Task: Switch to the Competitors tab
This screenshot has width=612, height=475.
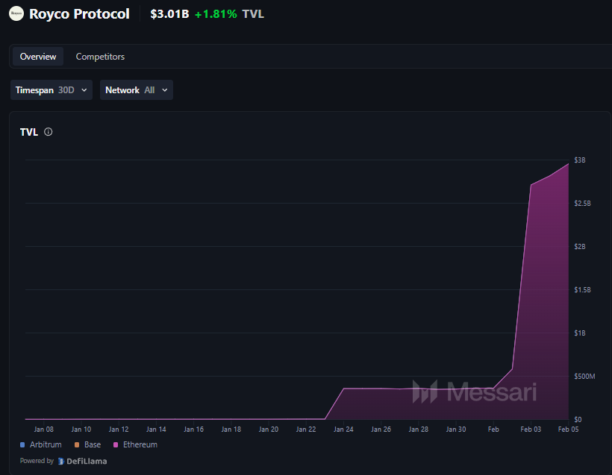Action: point(100,57)
